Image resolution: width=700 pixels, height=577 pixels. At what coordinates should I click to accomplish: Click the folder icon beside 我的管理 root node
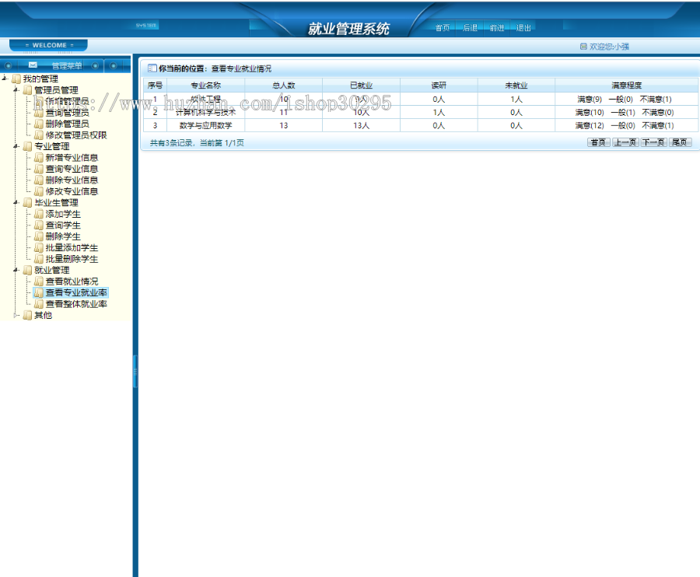(x=16, y=78)
